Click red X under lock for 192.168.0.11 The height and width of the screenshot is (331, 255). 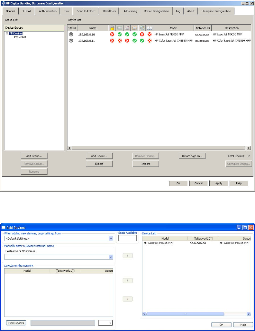112,41
